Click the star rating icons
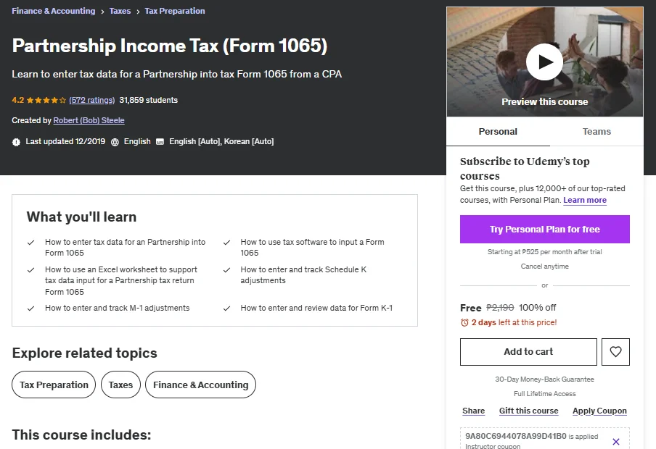 tap(46, 100)
